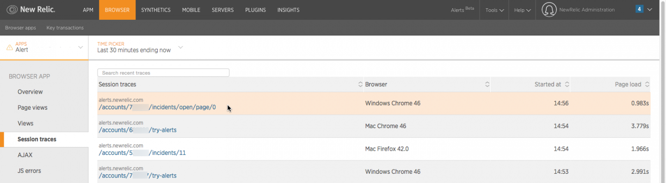This screenshot has width=666, height=183.
Task: Click the user avatar icon
Action: coord(549,10)
